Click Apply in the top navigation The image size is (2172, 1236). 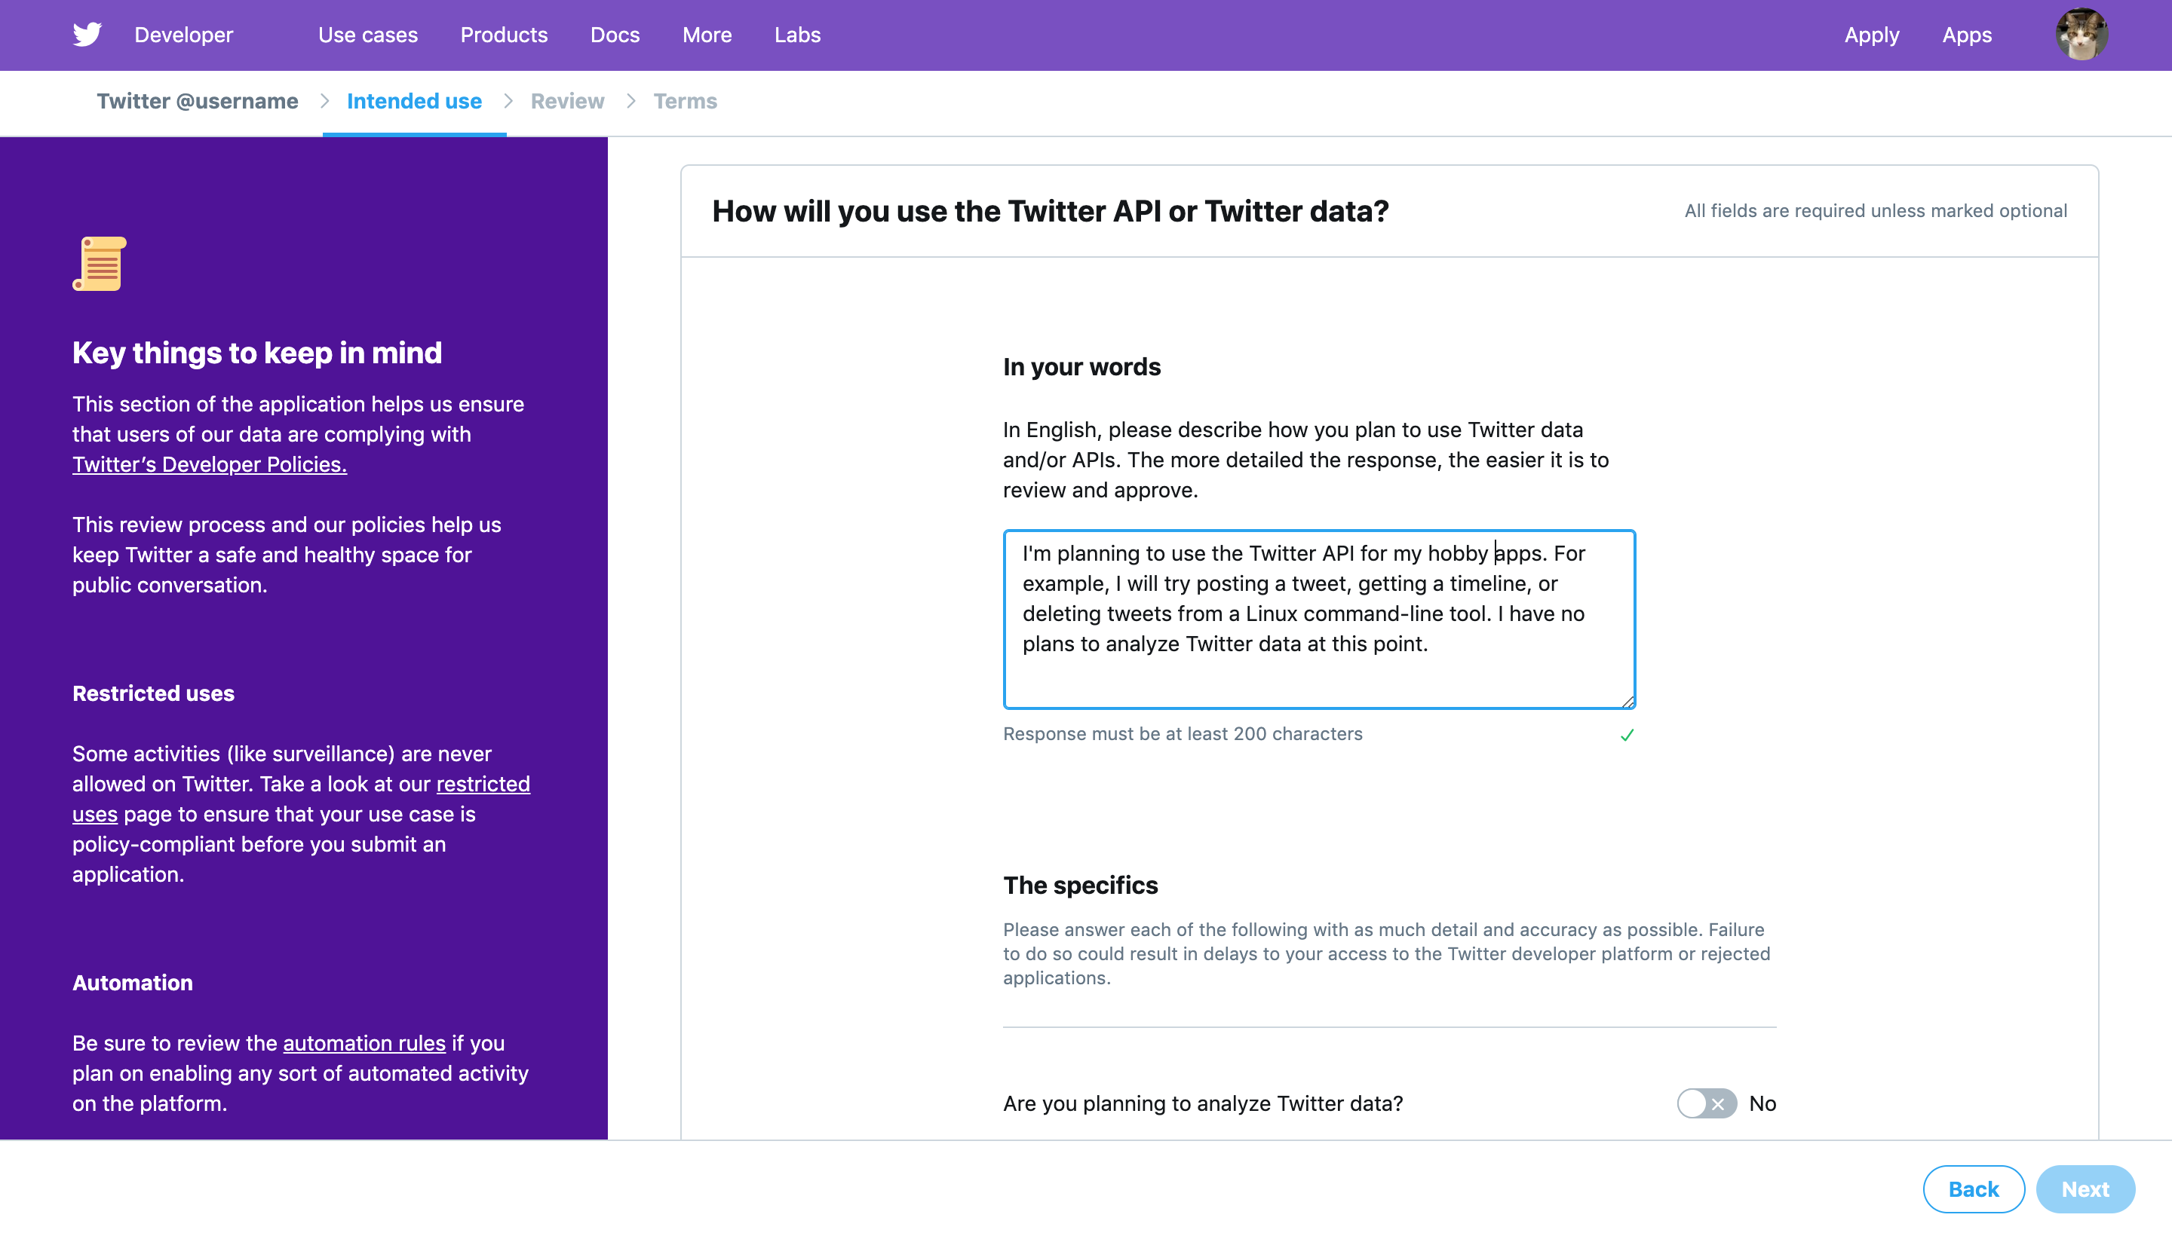(x=1871, y=35)
